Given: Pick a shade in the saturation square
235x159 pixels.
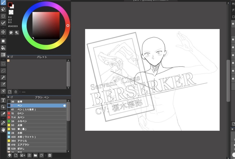Looking at the screenshot, I should [46, 26].
